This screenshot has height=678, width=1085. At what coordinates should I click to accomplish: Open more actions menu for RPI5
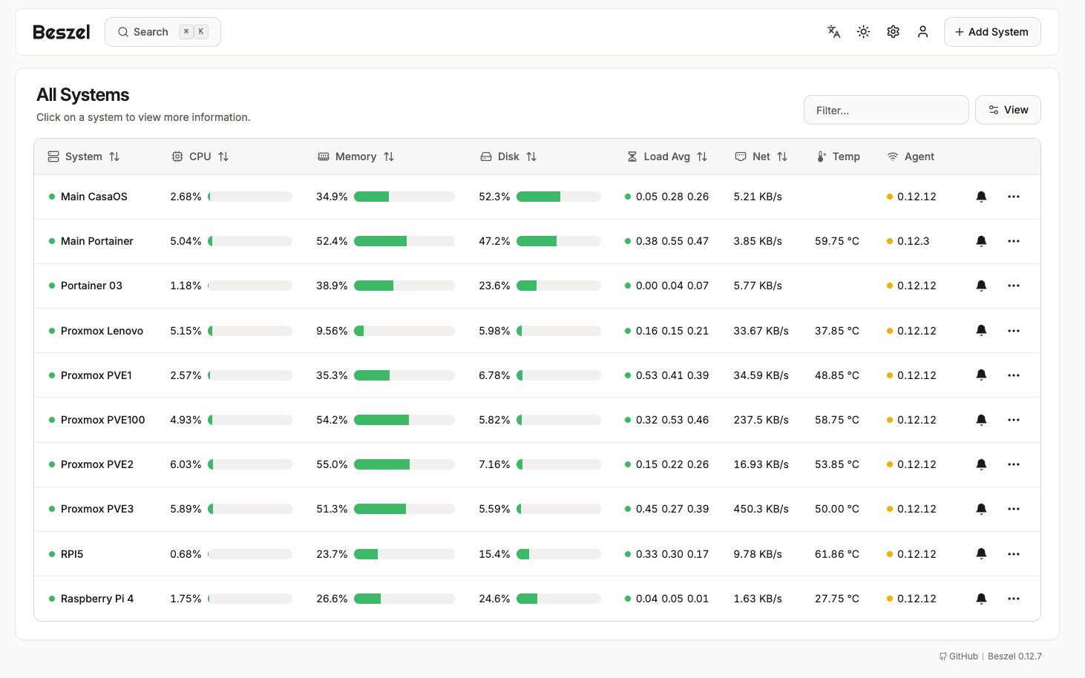click(x=1014, y=554)
